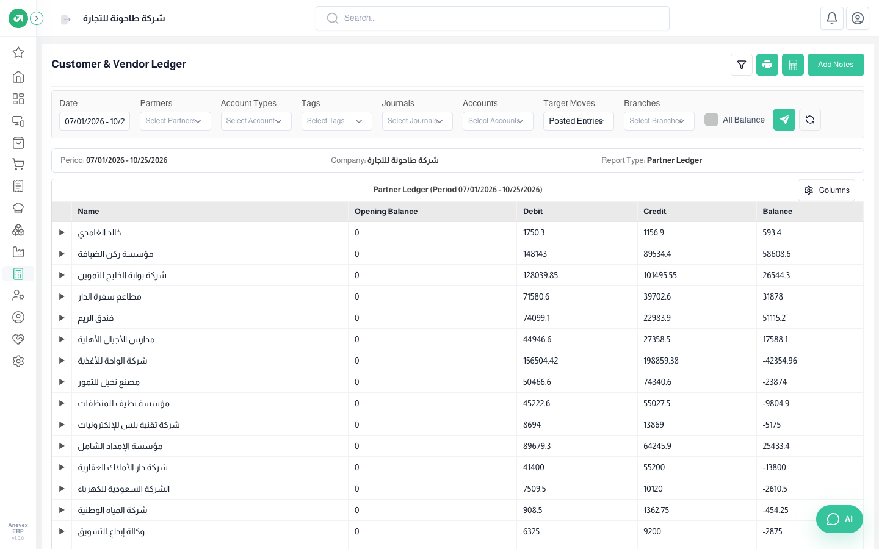Open the Account Types dropdown
The width and height of the screenshot is (879, 549).
[256, 121]
